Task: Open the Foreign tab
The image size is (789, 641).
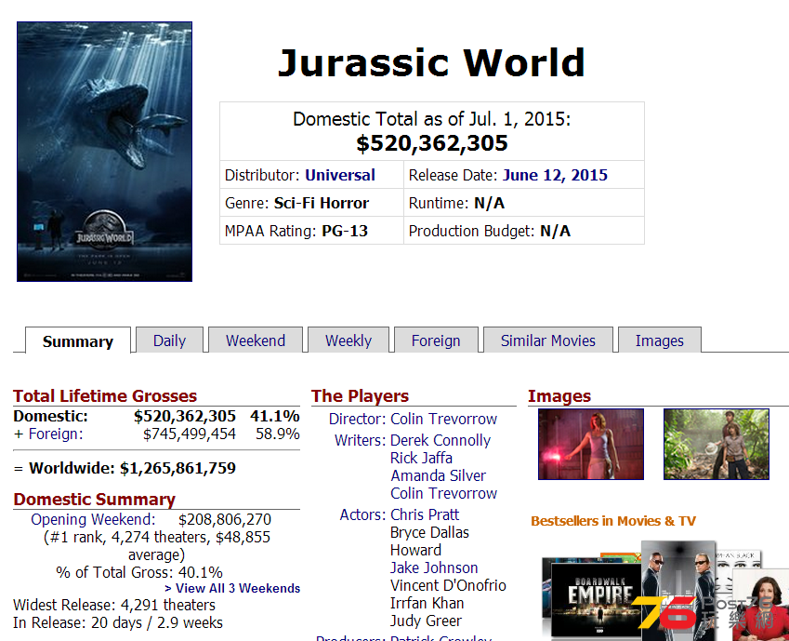Action: point(436,341)
